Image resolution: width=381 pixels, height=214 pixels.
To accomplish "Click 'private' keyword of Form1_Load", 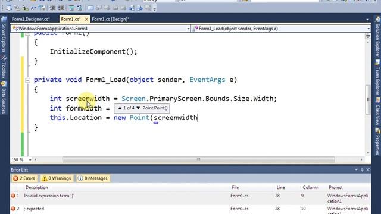I will tap(48, 80).
